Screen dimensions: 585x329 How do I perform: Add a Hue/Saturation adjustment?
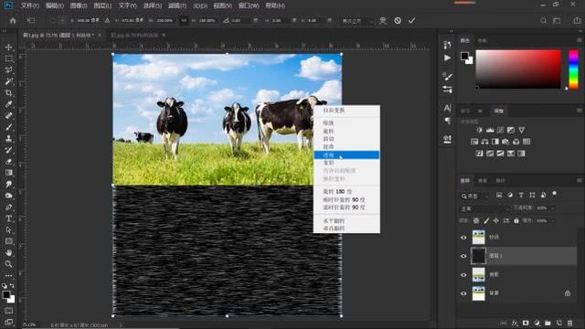[x=474, y=142]
